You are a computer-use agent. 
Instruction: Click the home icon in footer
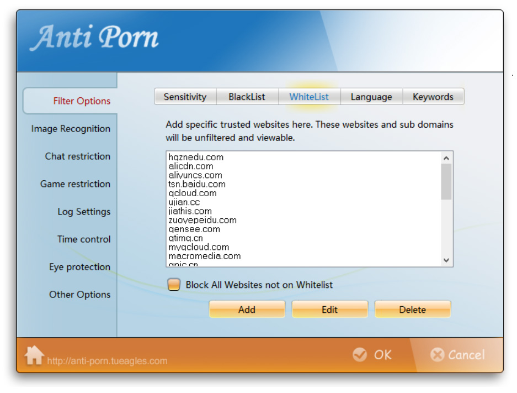(34, 355)
